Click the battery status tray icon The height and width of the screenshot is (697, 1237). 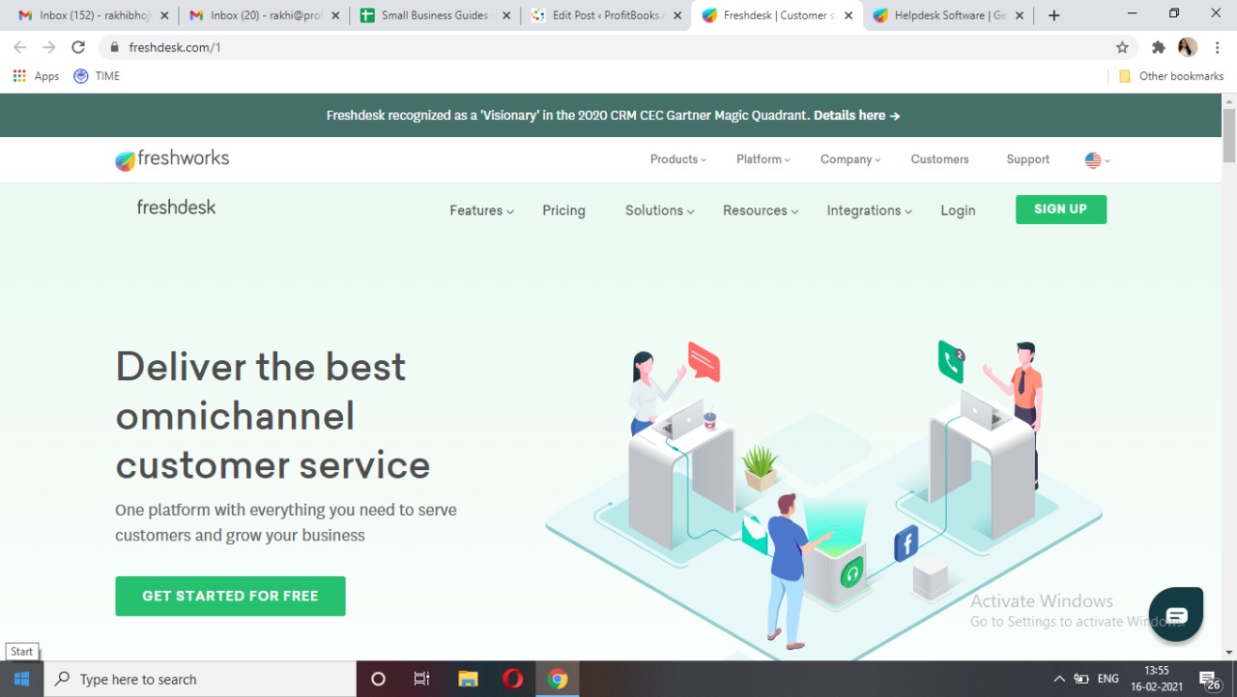click(x=1081, y=680)
